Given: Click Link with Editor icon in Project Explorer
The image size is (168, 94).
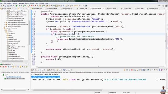Looking at the screenshot, I should (x=19, y=9).
